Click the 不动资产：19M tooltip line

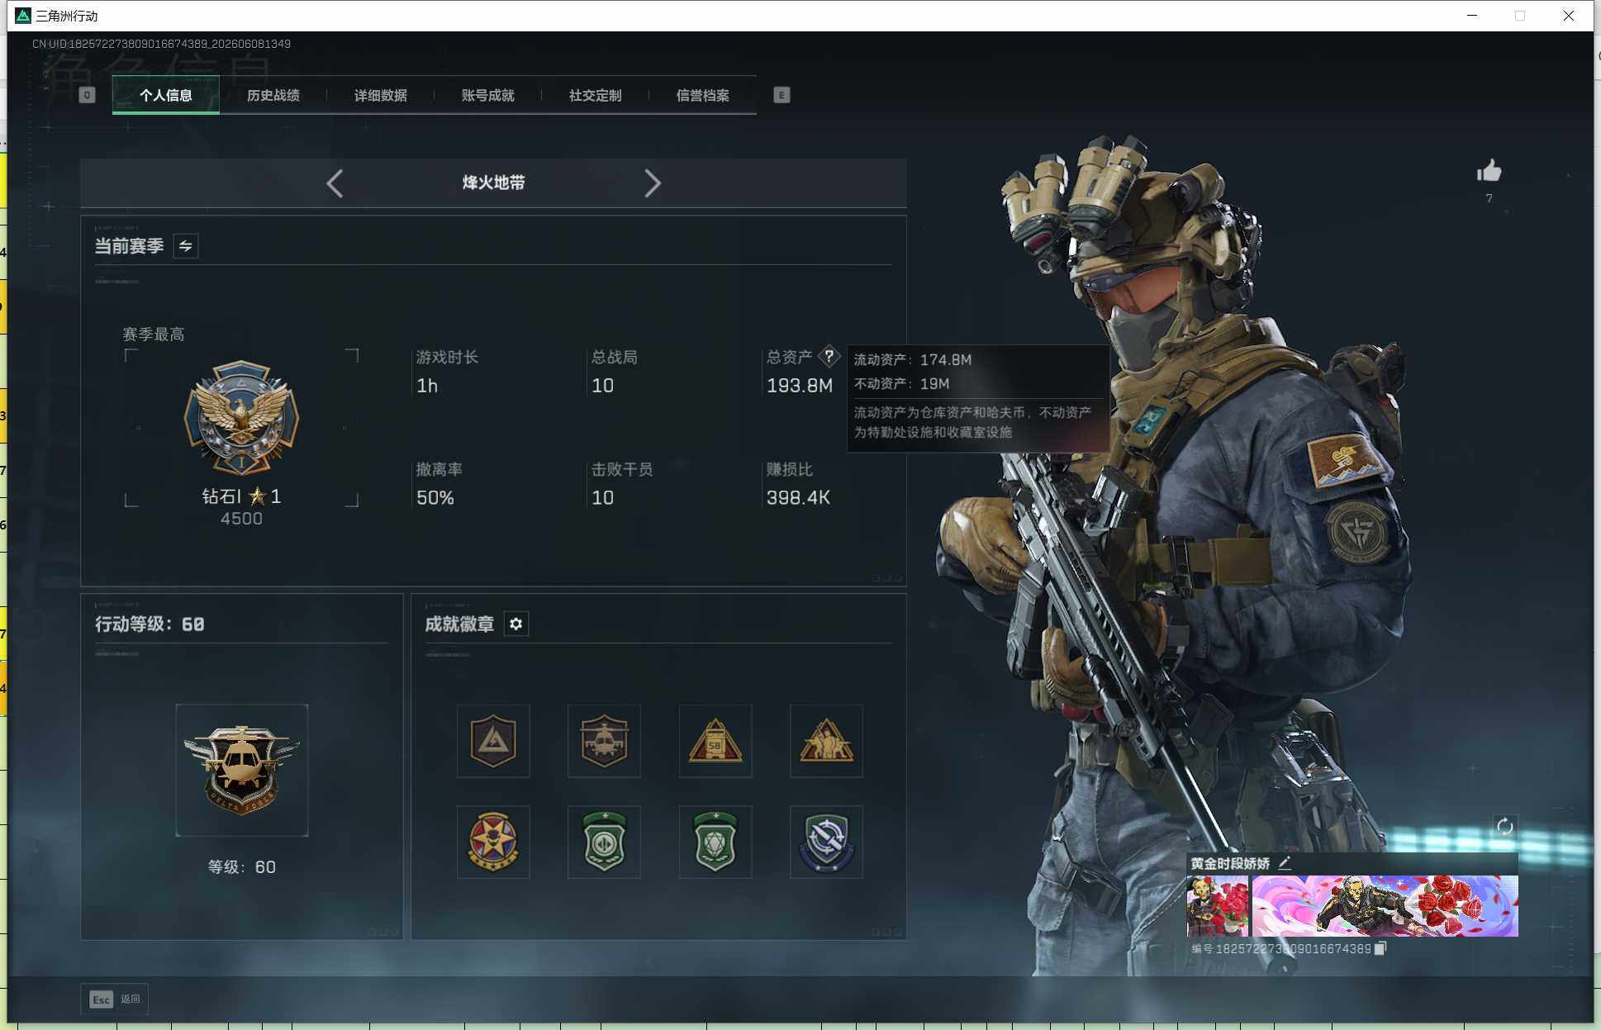coord(901,384)
